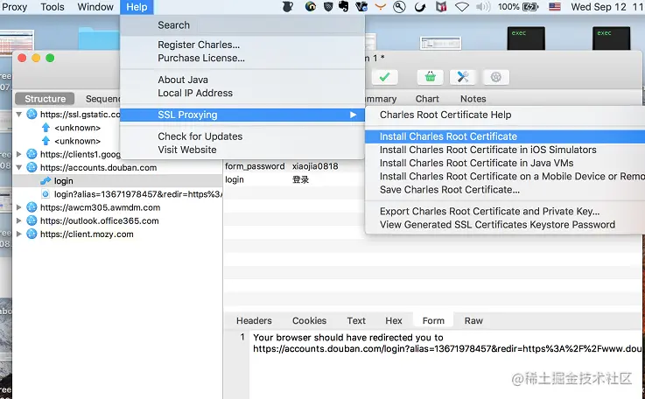This screenshot has width=645, height=399.
Task: Switch to the Headers tab
Action: [x=254, y=320]
